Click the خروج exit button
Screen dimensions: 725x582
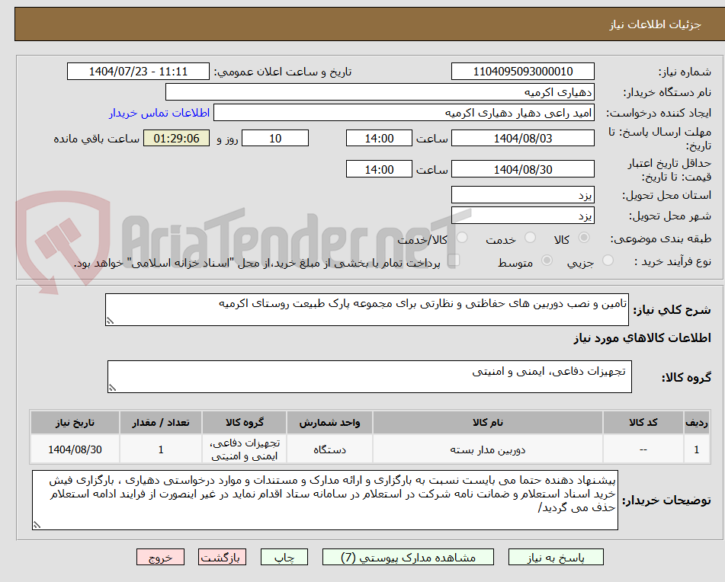(x=160, y=557)
